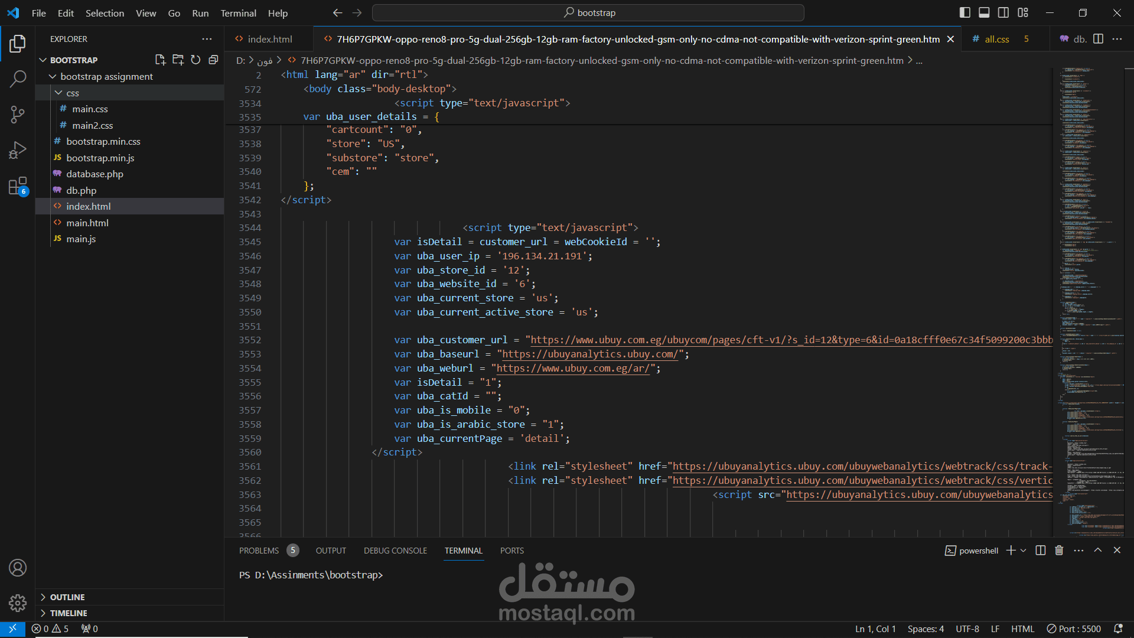
Task: Kill terminal with the trash icon
Action: (1059, 550)
